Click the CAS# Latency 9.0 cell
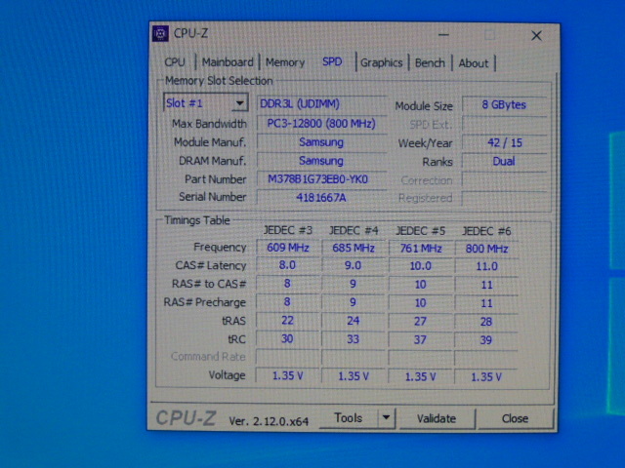Screen dimensions: 625x468 pyautogui.click(x=354, y=265)
